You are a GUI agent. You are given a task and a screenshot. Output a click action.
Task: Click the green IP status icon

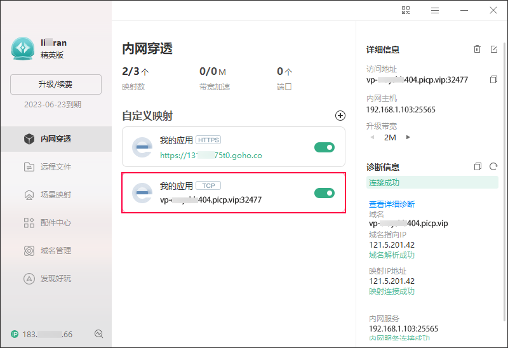[x=15, y=334]
